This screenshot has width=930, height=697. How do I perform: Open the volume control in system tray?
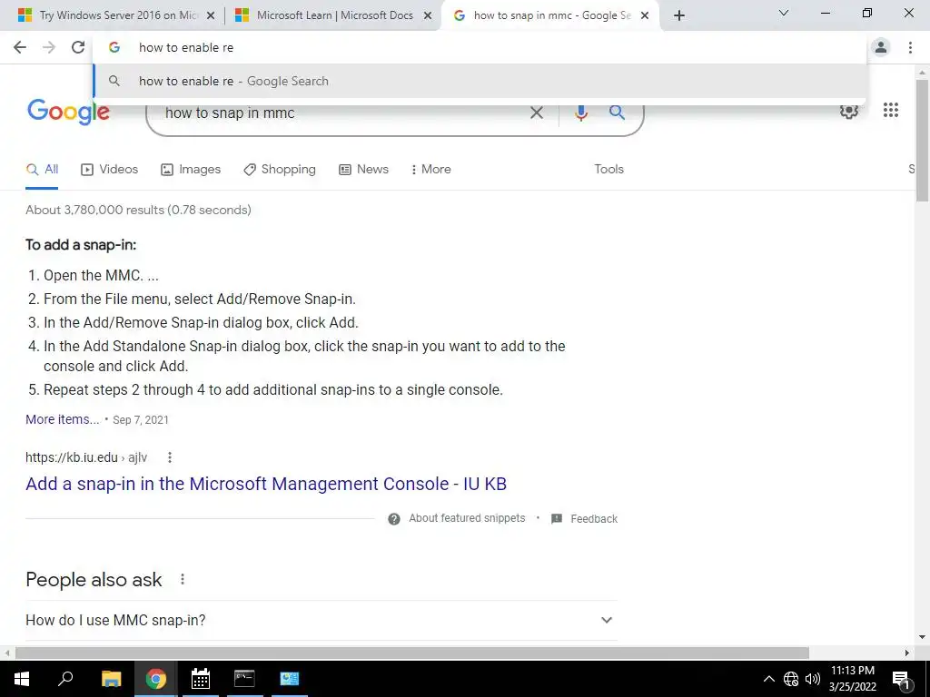point(813,679)
